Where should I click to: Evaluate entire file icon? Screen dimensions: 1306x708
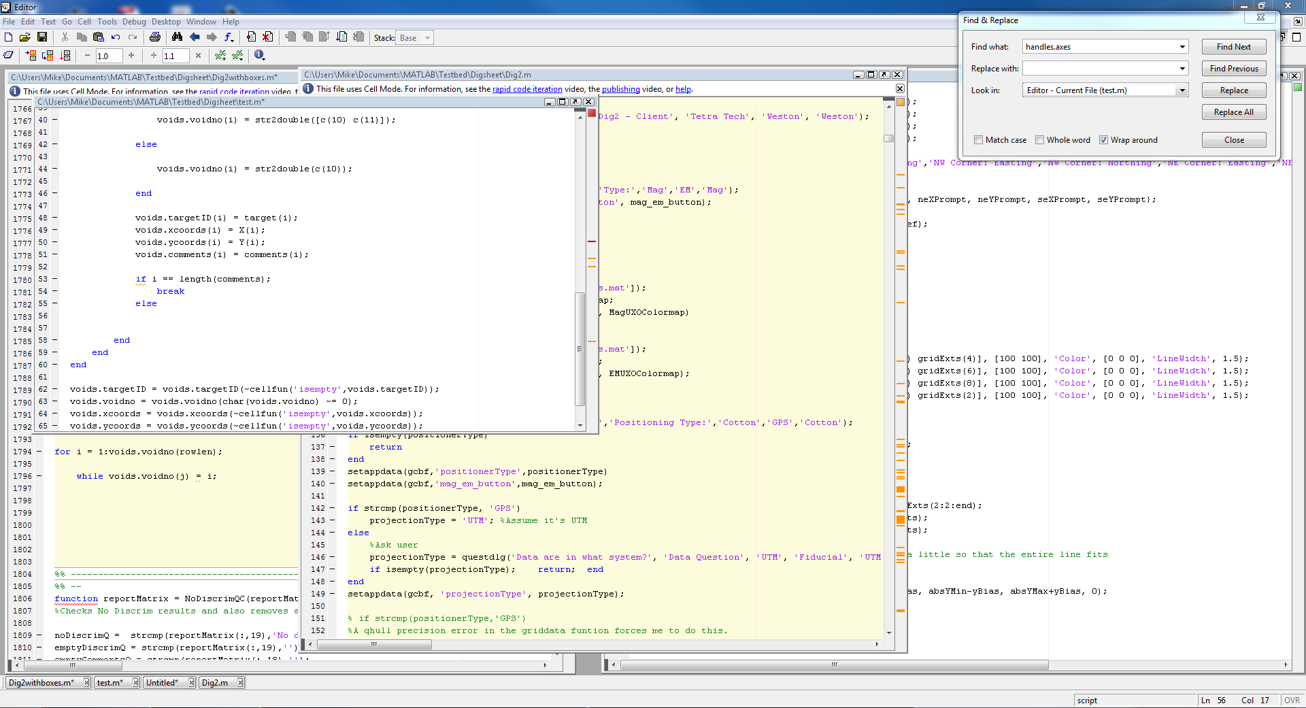[65, 55]
